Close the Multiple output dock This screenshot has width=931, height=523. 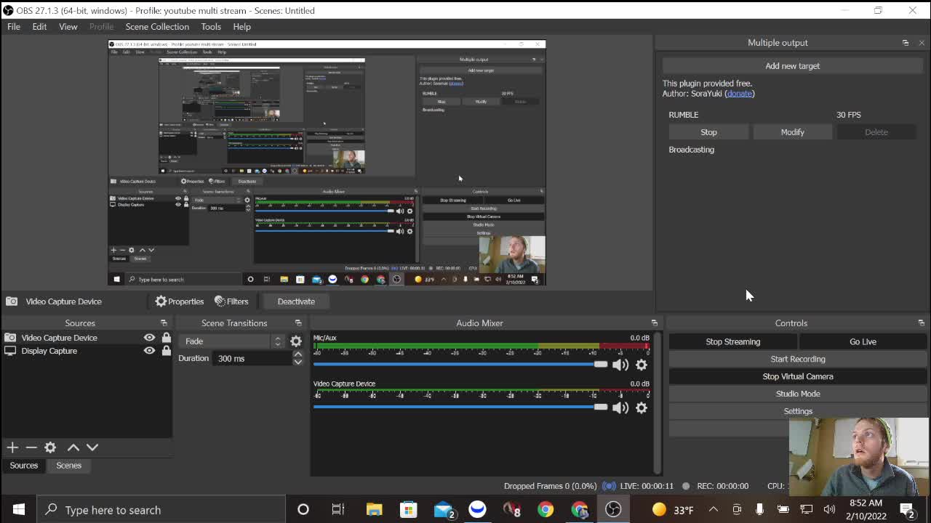[922, 43]
